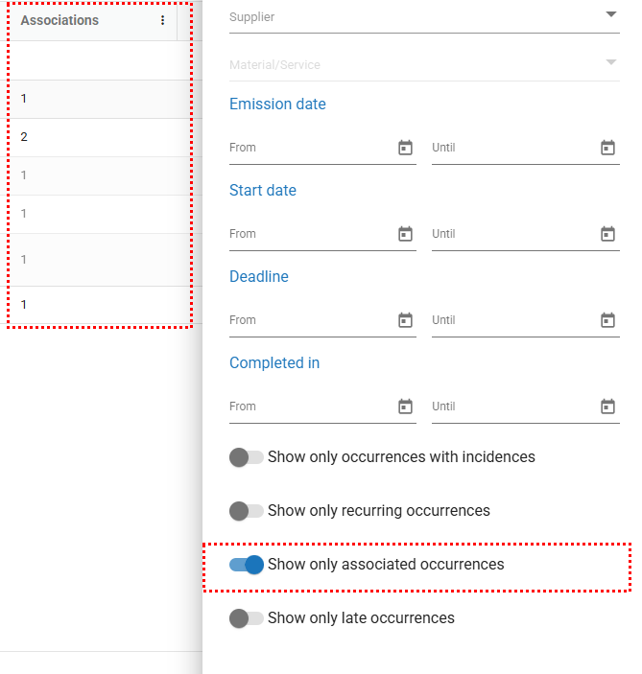Disable Show only associated occurrences toggle

pyautogui.click(x=246, y=565)
